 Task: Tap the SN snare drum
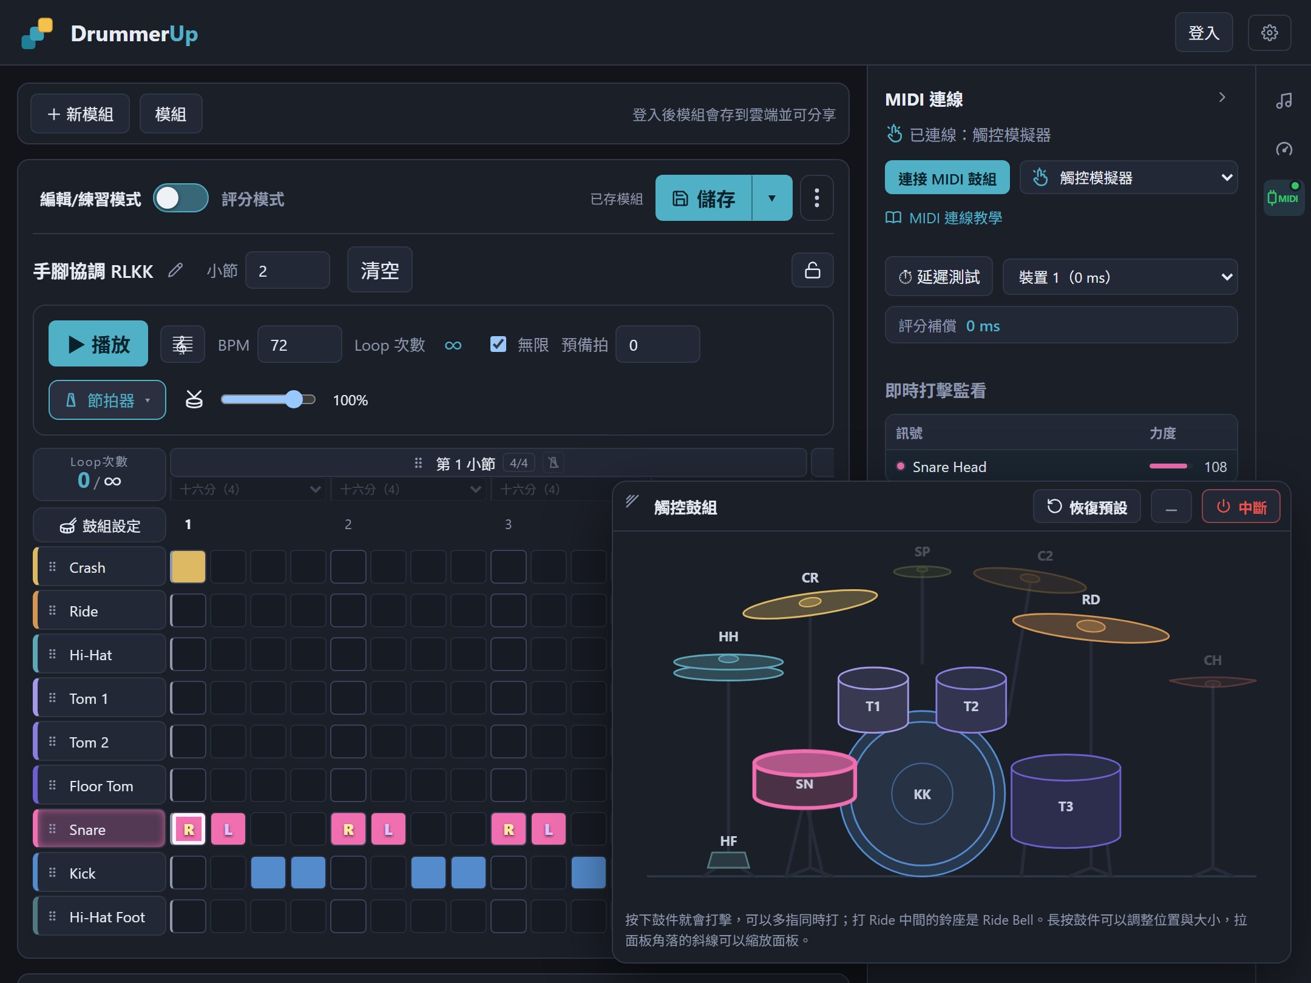804,779
